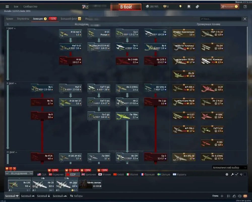Click the lightbulb hint icon in top bar
This screenshot has height=202, width=252.
(x=180, y=7)
